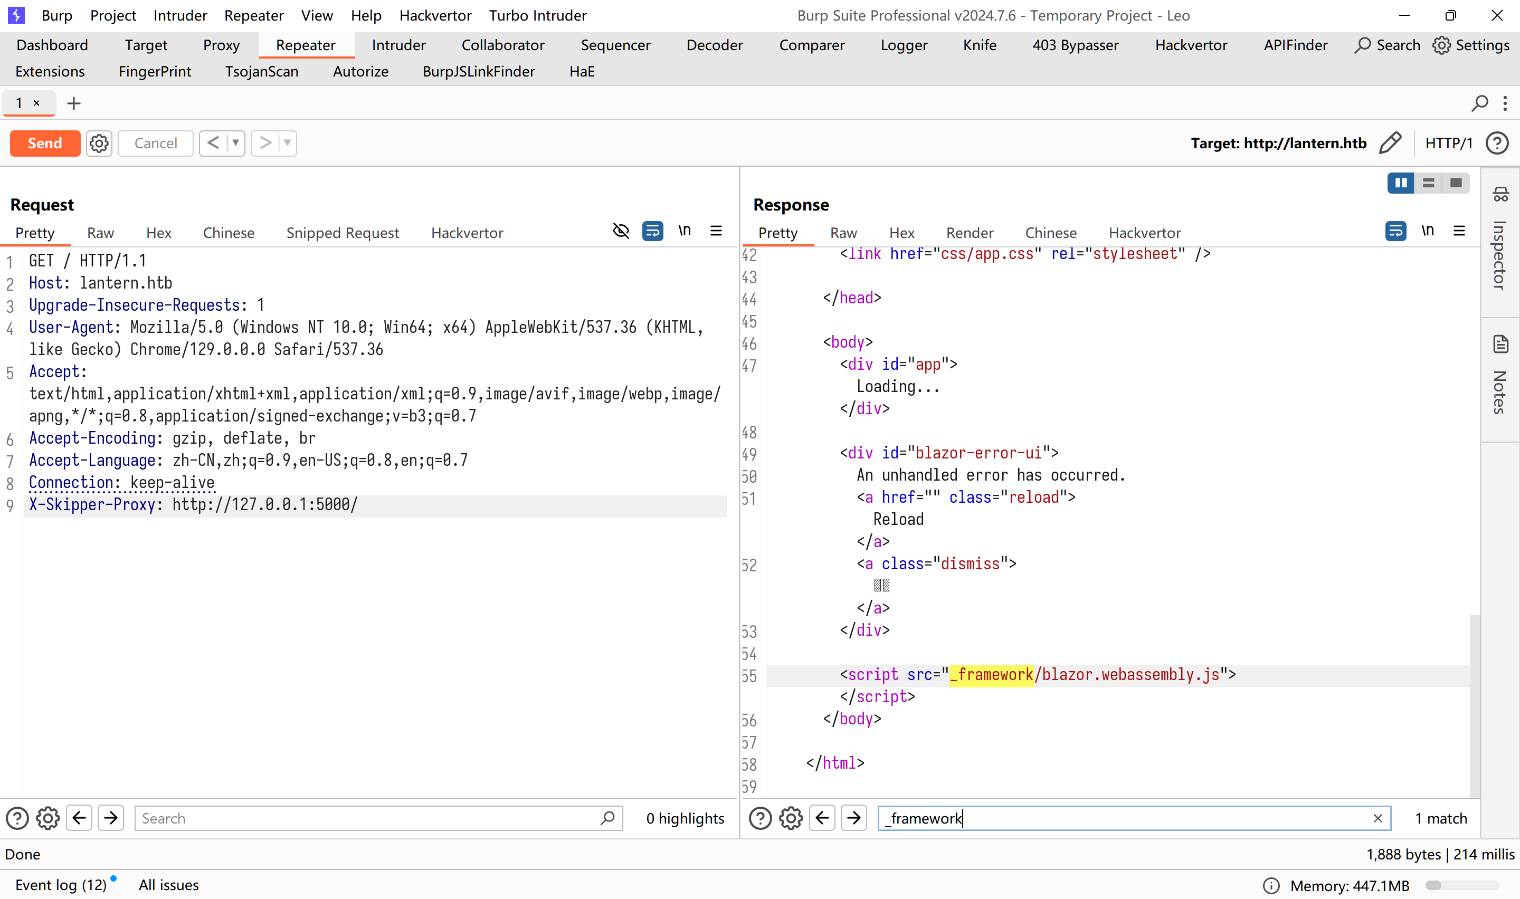
Task: Focus response search field with _framework
Action: [x=1134, y=818]
